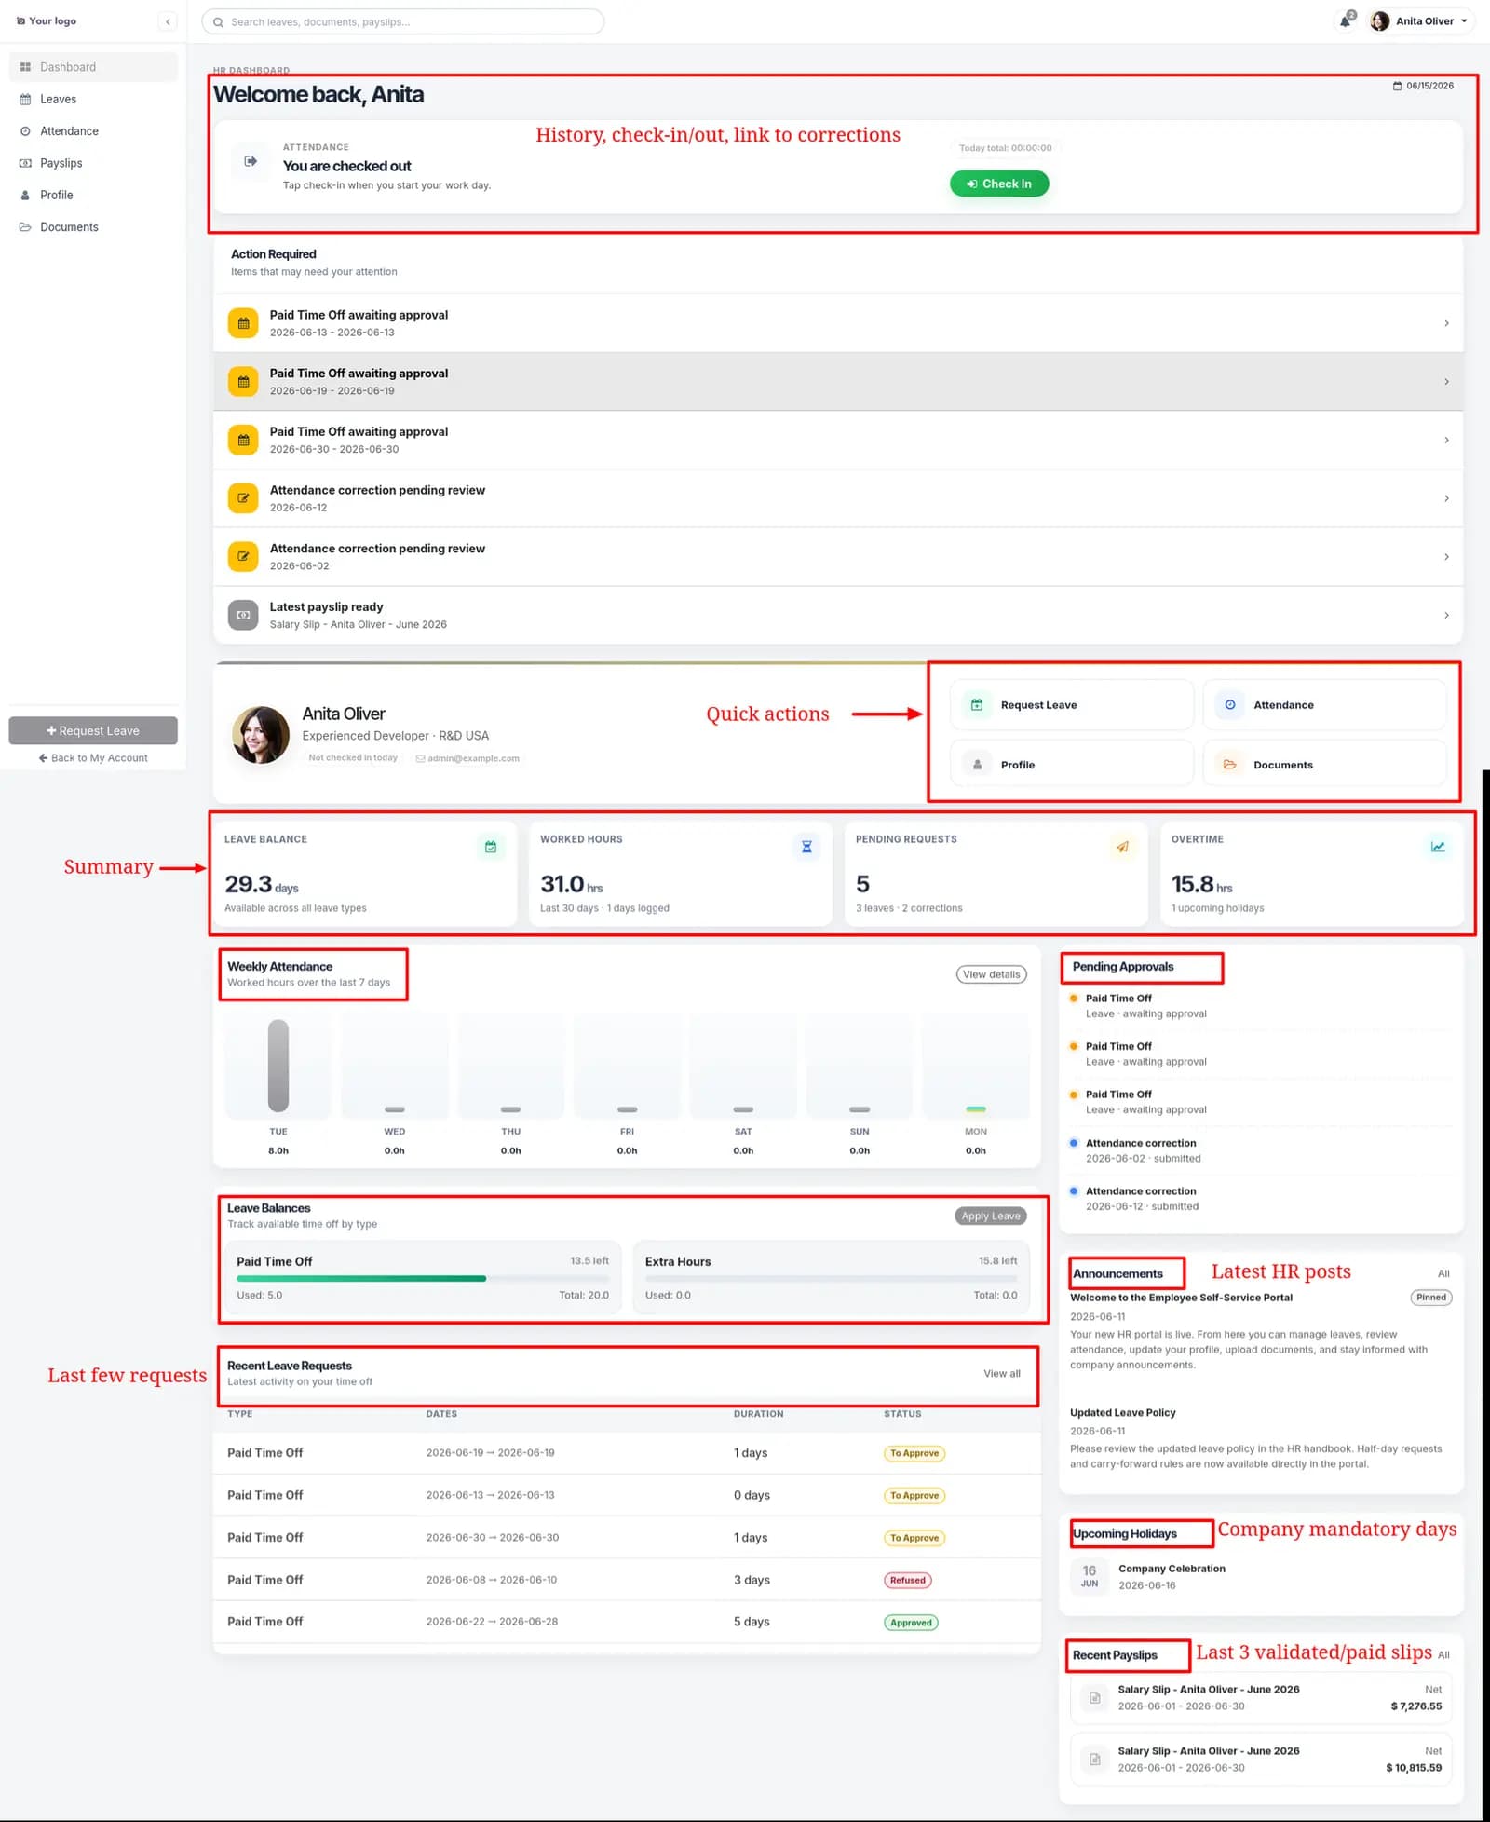Click the Request Leave sidebar button

(x=93, y=730)
